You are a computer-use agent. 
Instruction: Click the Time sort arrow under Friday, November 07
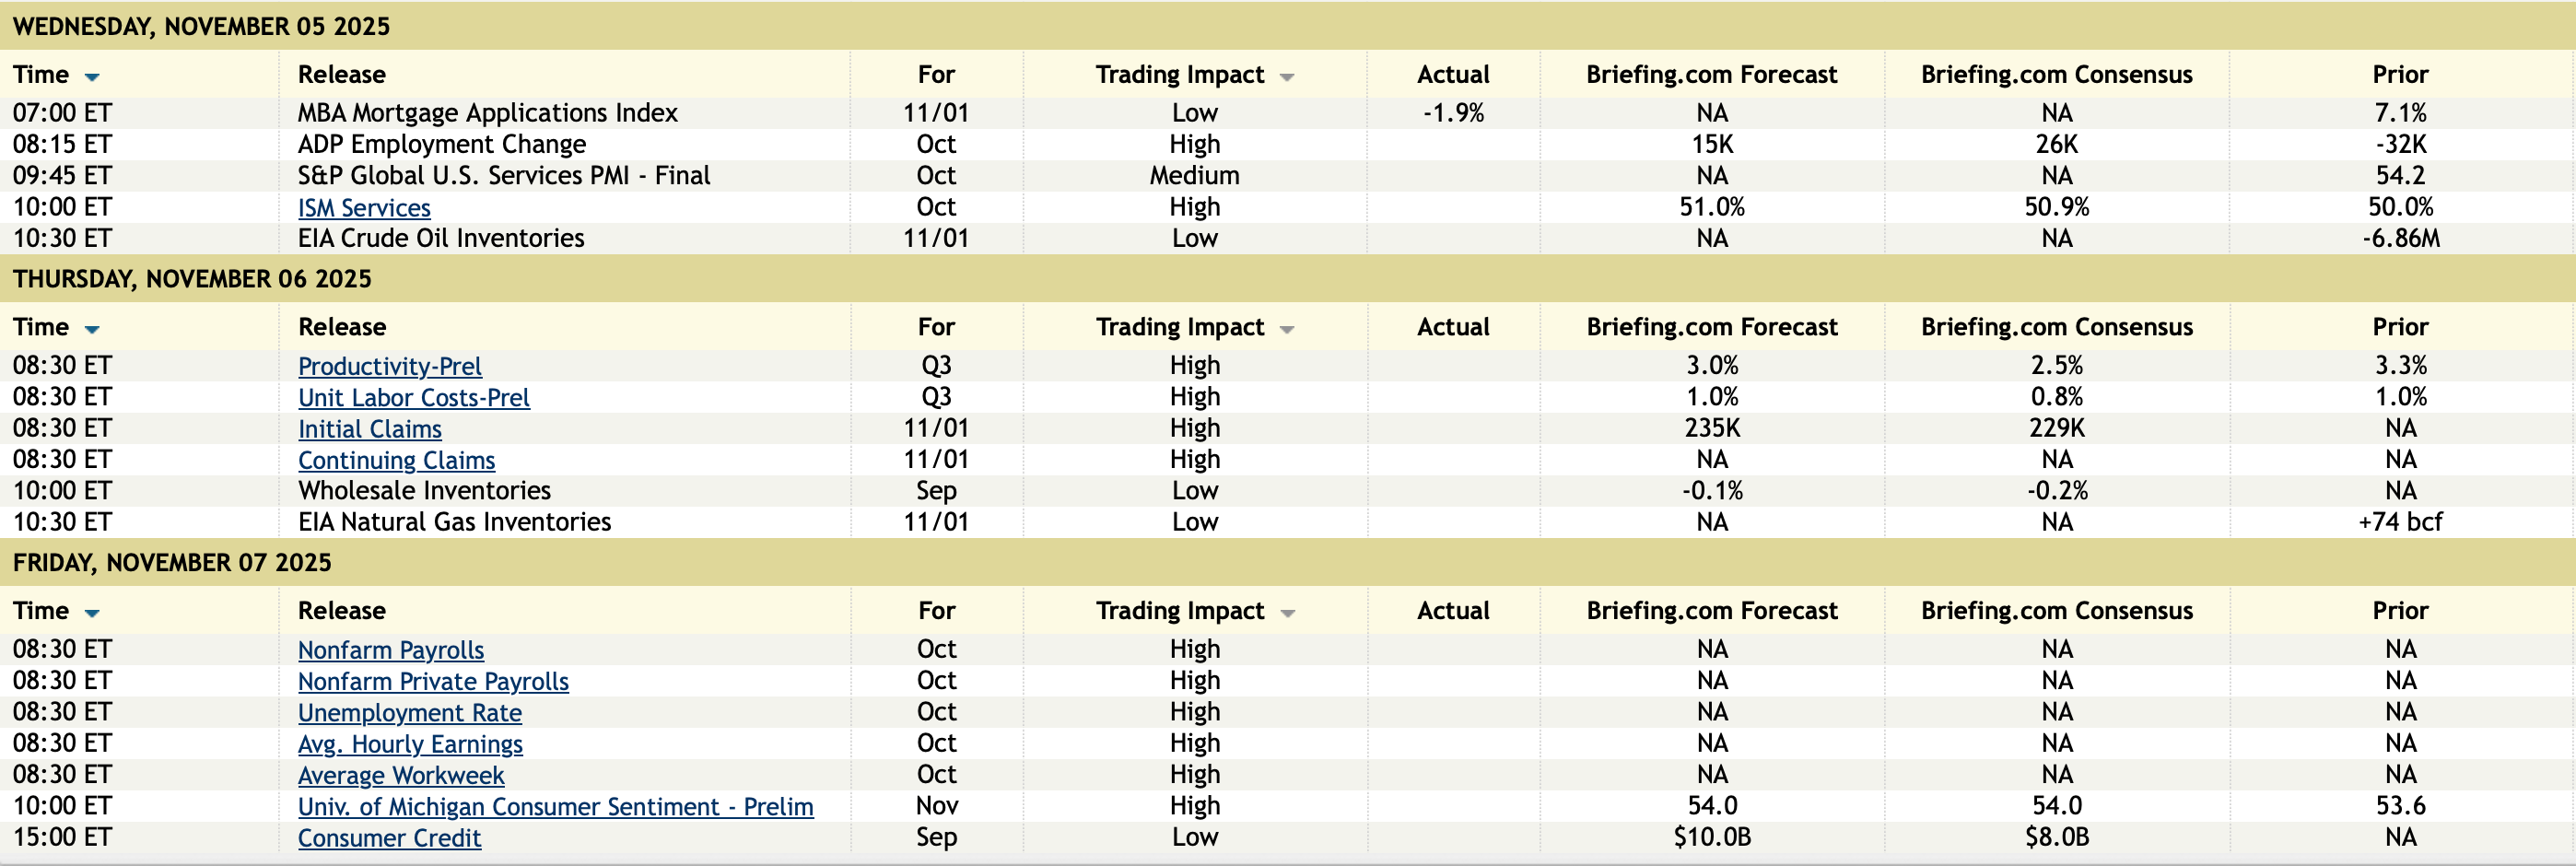92,613
